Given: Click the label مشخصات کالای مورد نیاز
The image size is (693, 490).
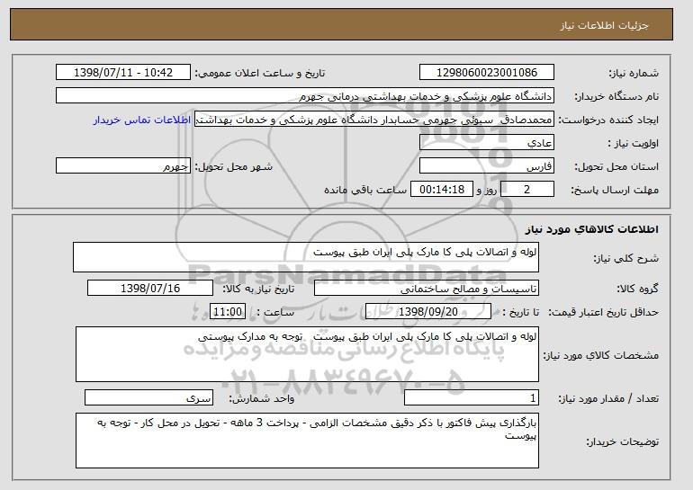Looking at the screenshot, I should (601, 355).
